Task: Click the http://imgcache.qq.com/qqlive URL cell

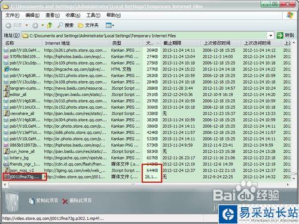Action: pos(74,69)
